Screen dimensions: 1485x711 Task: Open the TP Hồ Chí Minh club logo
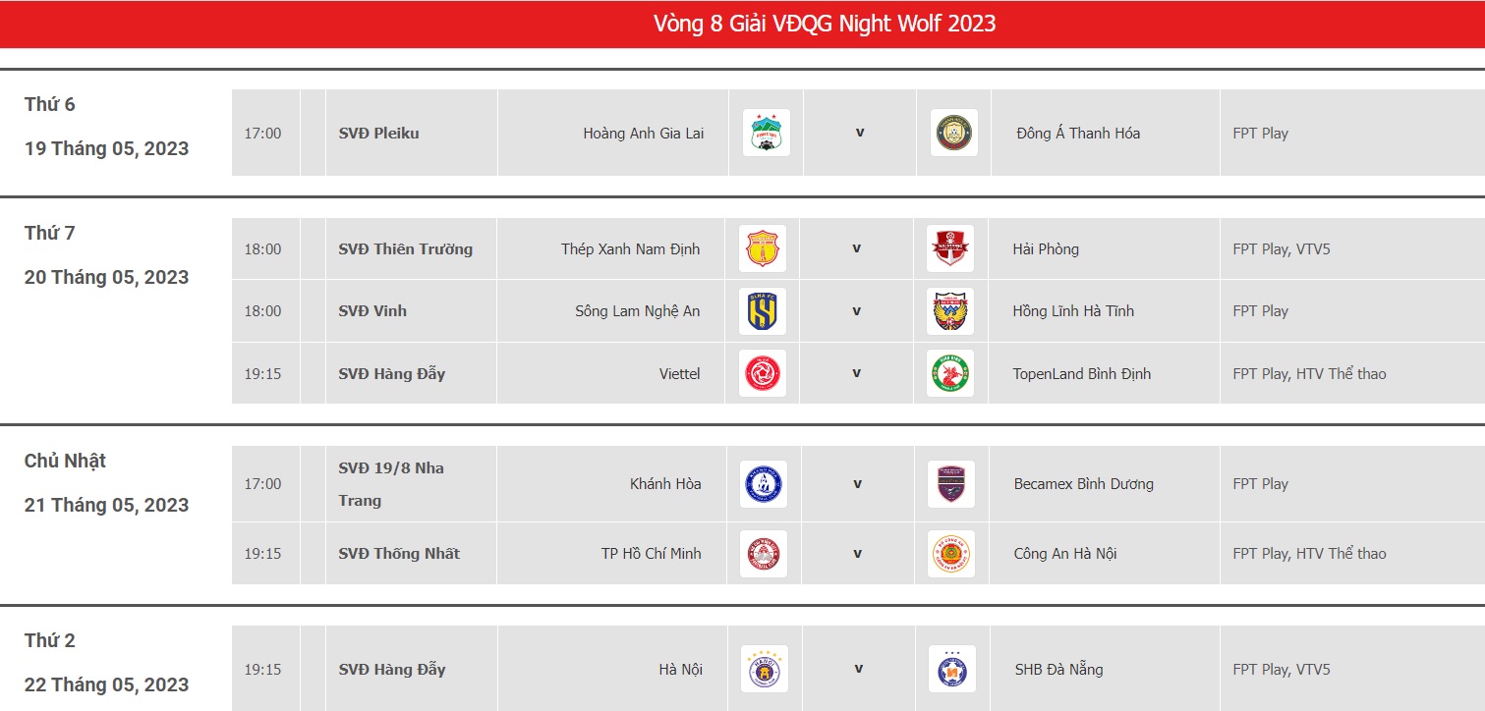click(763, 554)
